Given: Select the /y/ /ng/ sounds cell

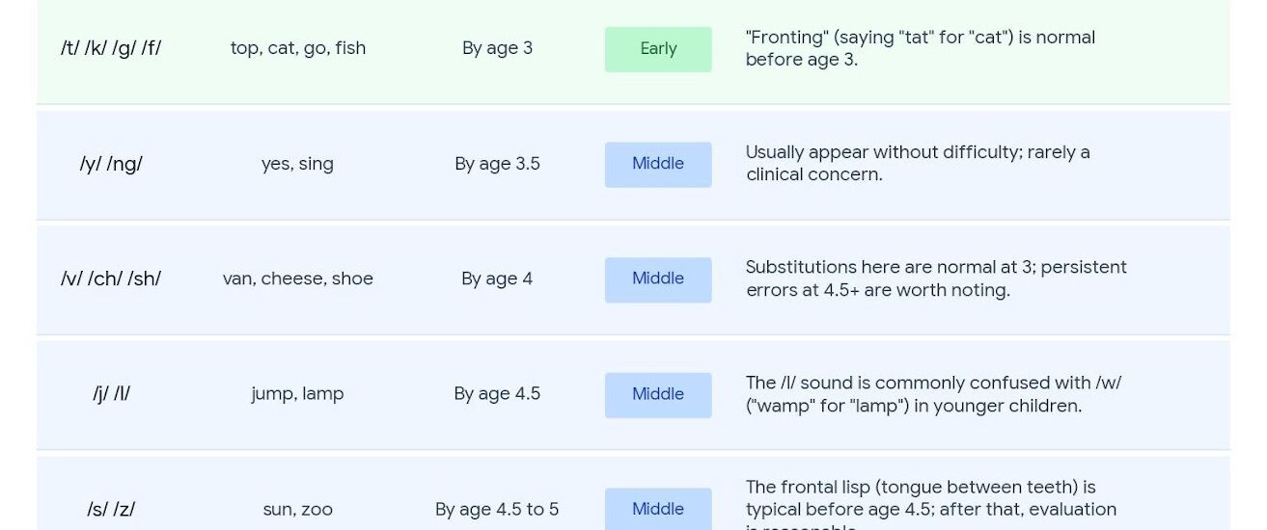Looking at the screenshot, I should 111,164.
